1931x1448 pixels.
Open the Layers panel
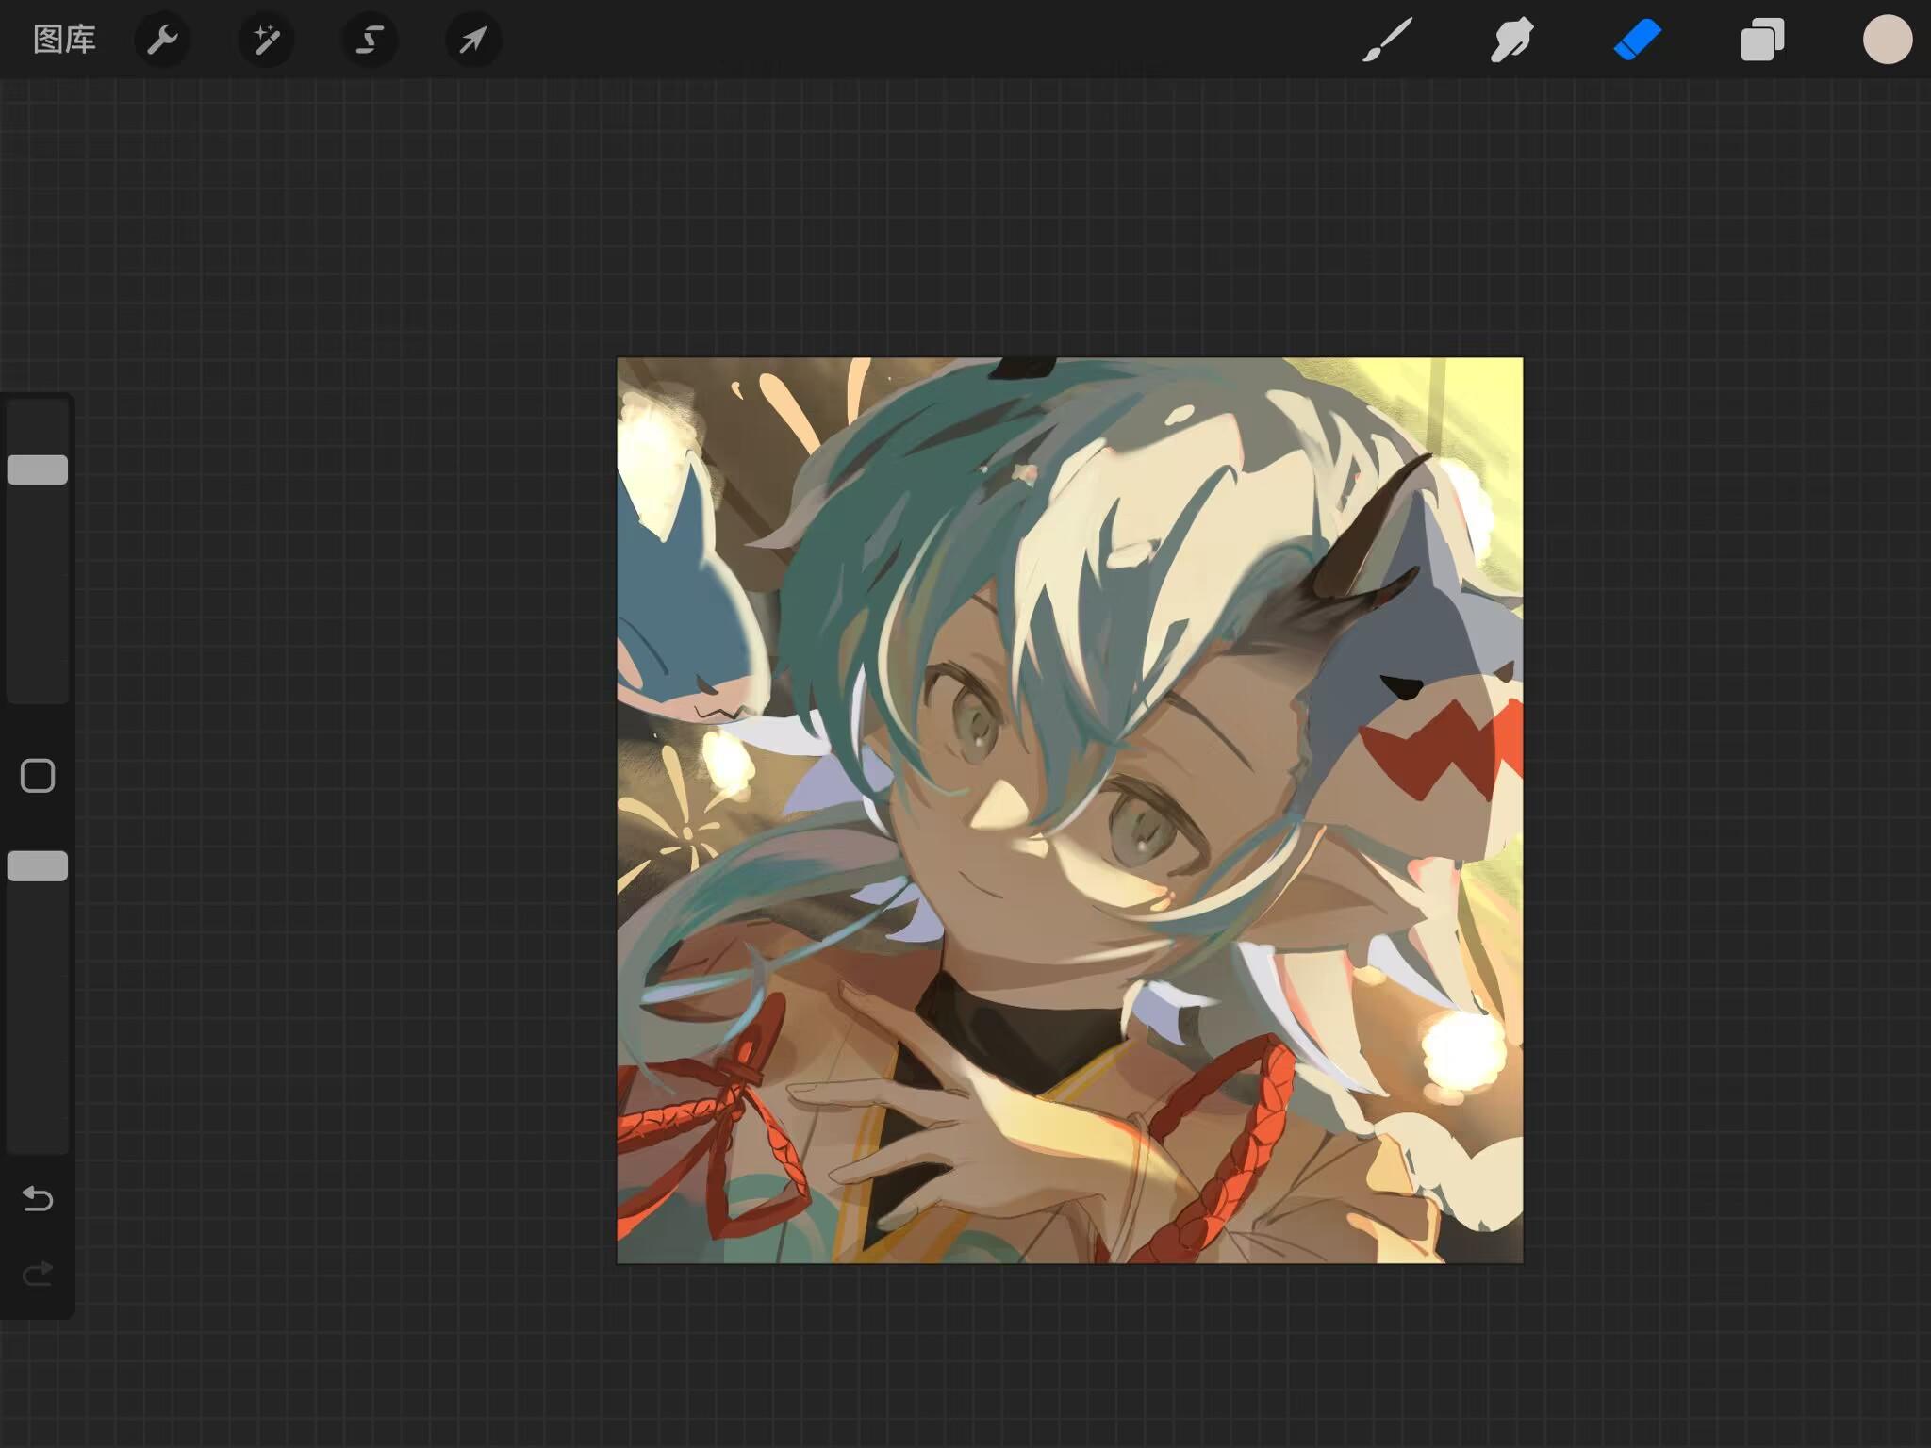(1762, 40)
